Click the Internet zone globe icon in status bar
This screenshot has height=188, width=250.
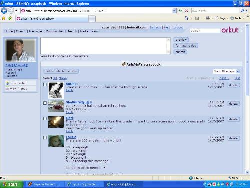click(x=191, y=178)
